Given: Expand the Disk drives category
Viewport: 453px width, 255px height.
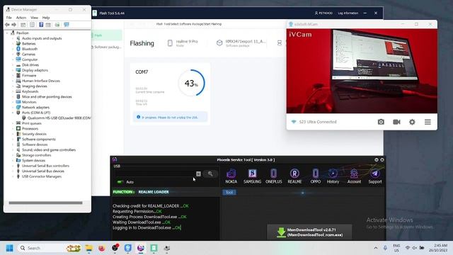Looking at the screenshot, I should coord(13,64).
